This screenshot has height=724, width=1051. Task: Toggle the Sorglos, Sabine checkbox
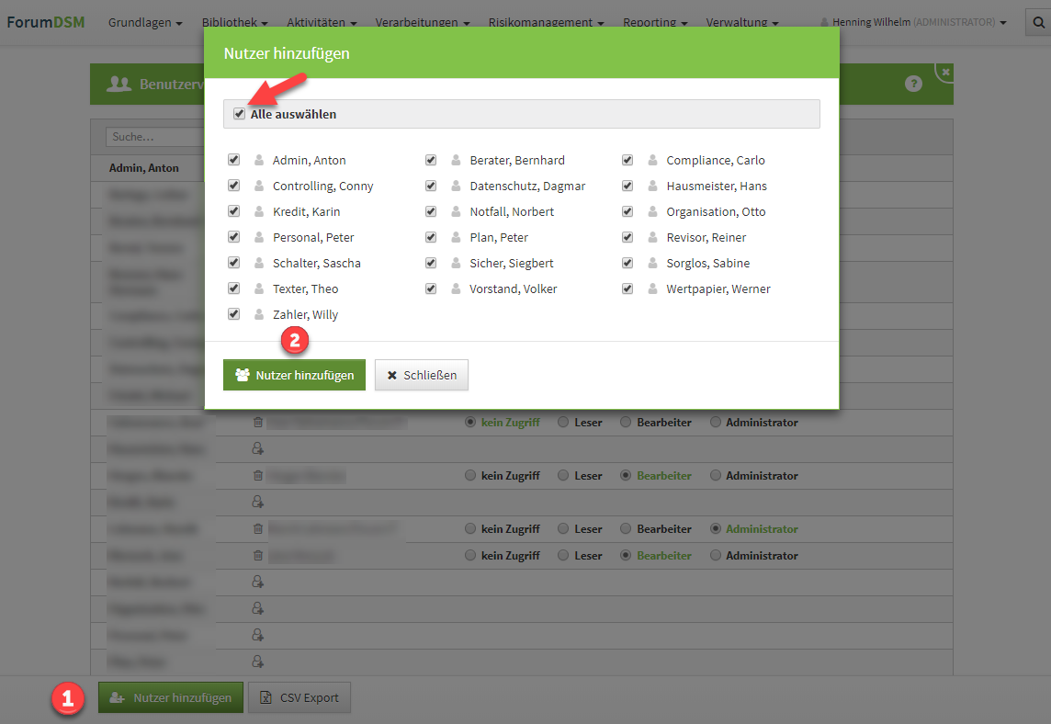click(627, 263)
